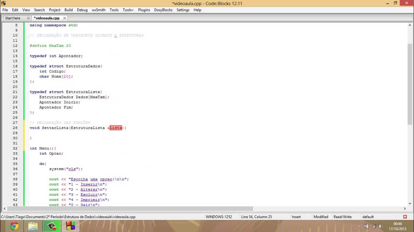Click the horizontal scrollbar right arrow
The image size is (414, 232).
point(405,208)
